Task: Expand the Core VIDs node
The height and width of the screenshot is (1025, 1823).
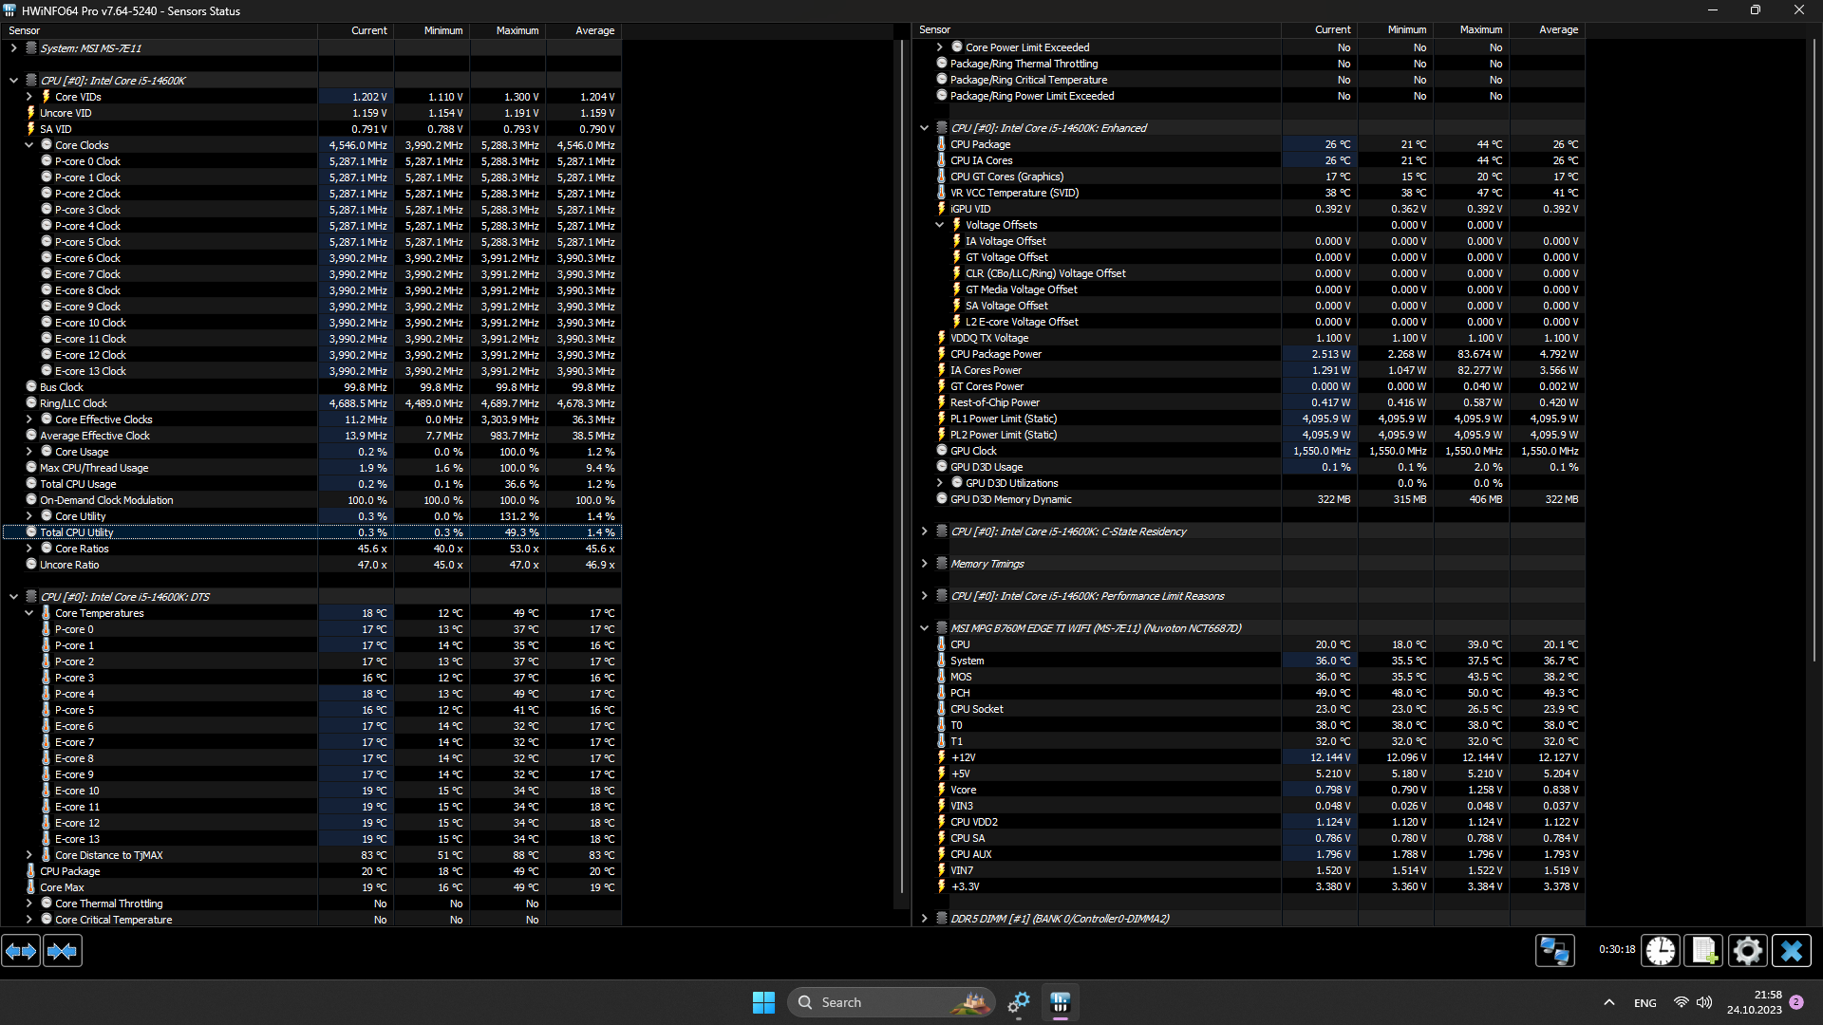Action: [29, 97]
